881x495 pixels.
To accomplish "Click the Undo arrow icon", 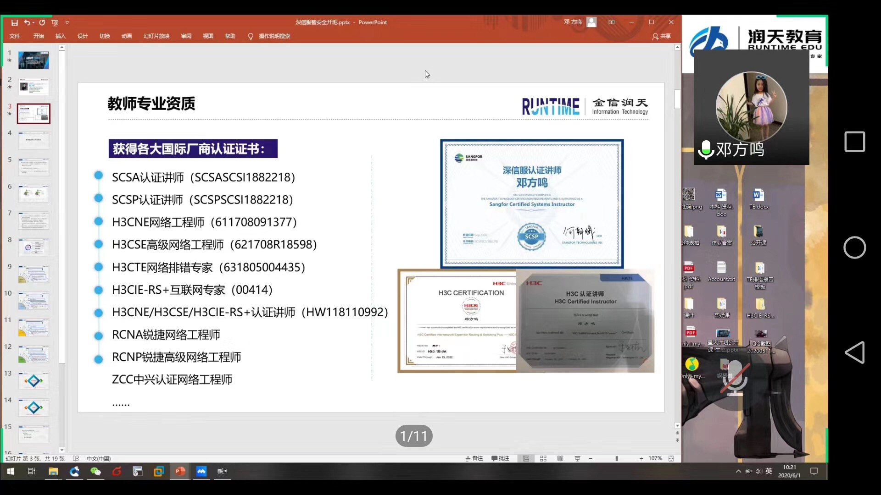I will click(x=27, y=22).
